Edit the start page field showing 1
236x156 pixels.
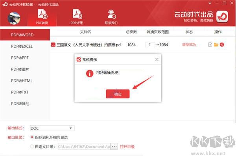pyautogui.click(x=150, y=45)
